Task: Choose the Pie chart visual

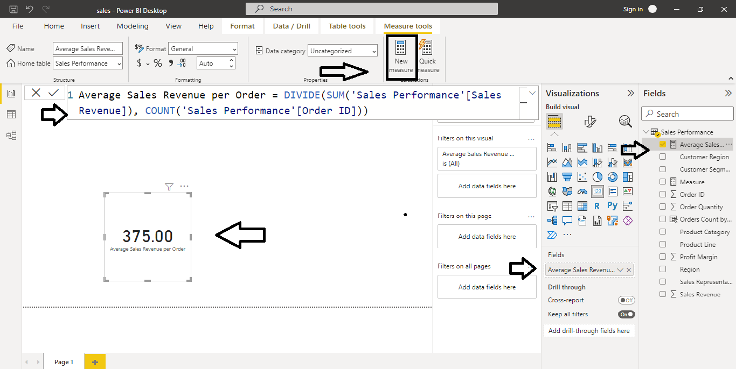Action: pyautogui.click(x=598, y=177)
